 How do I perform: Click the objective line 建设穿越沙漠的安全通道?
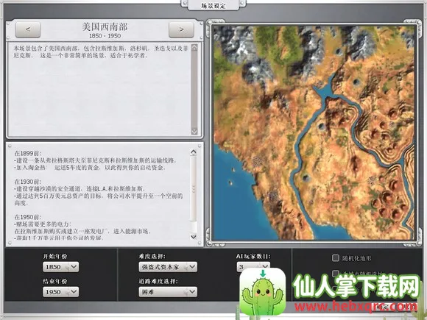80,188
